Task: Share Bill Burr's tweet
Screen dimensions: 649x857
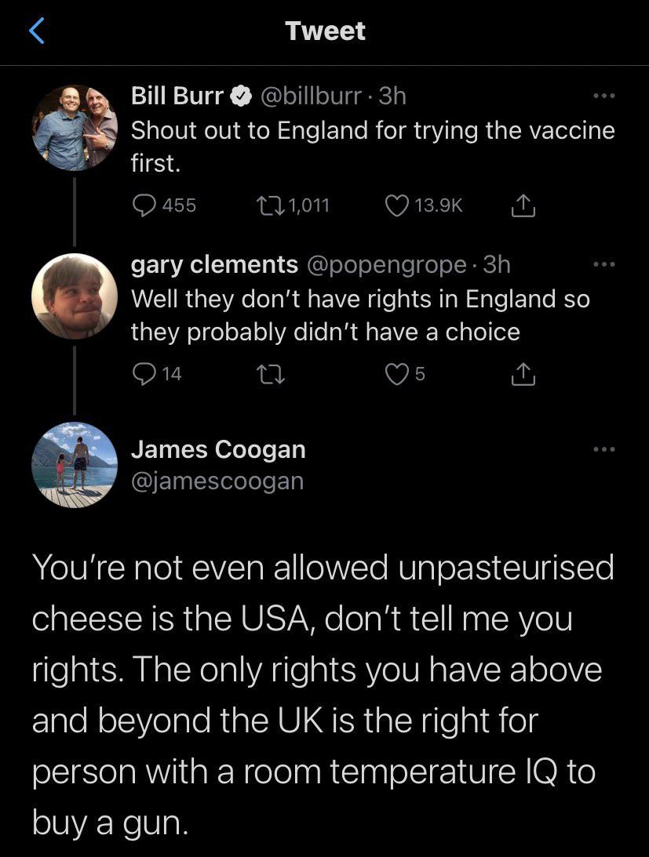Action: pyautogui.click(x=522, y=205)
